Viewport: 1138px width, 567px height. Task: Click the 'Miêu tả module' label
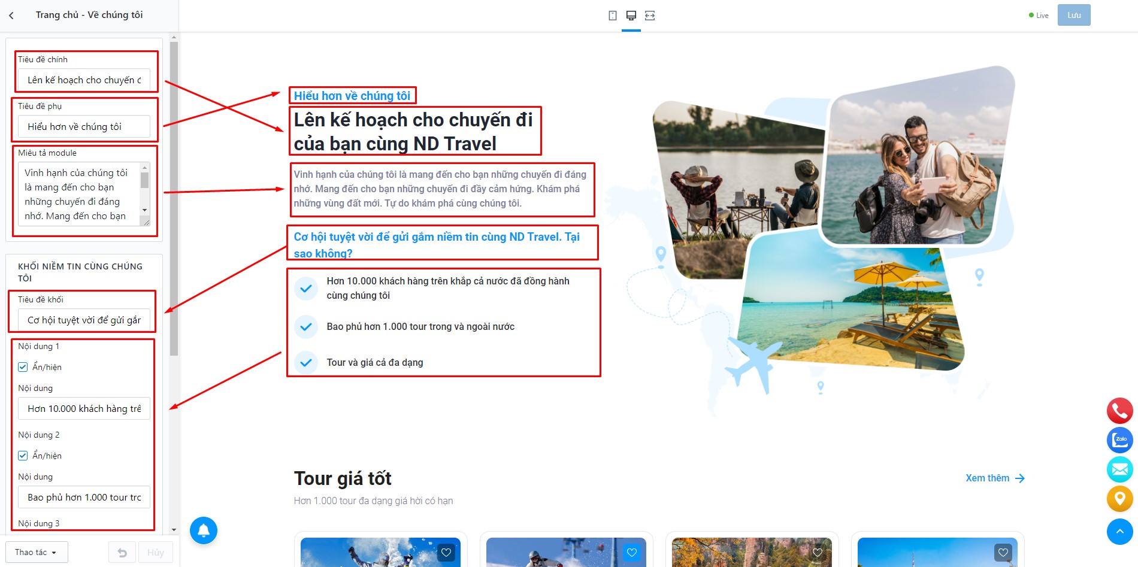(47, 153)
